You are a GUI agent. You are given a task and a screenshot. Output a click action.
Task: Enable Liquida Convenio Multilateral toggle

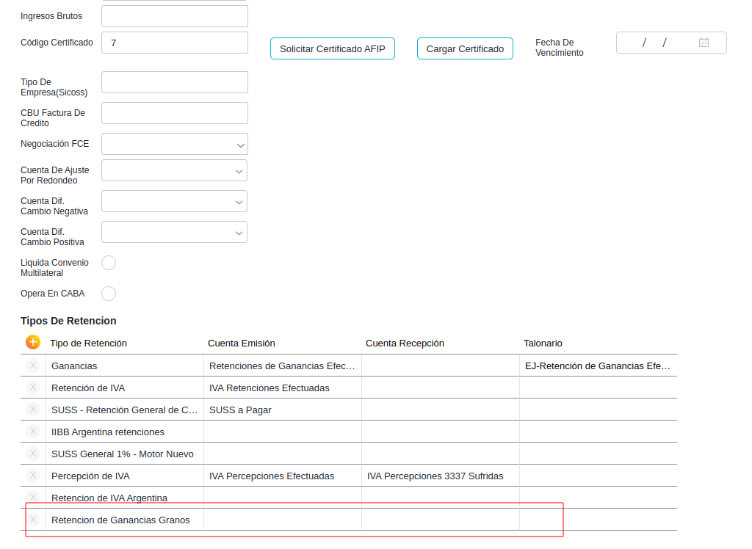[109, 263]
